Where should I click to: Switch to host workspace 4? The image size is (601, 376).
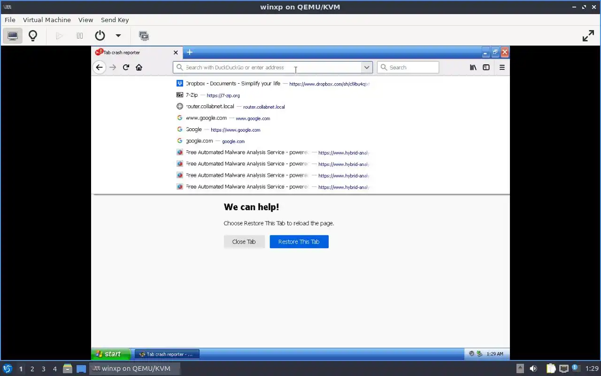pos(55,369)
